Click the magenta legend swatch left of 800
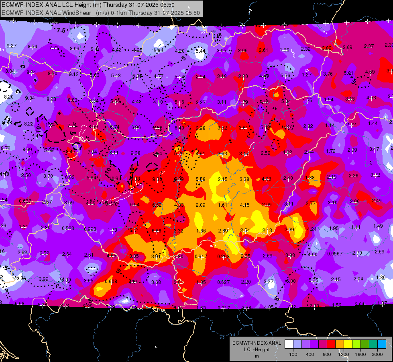 pos(323,344)
